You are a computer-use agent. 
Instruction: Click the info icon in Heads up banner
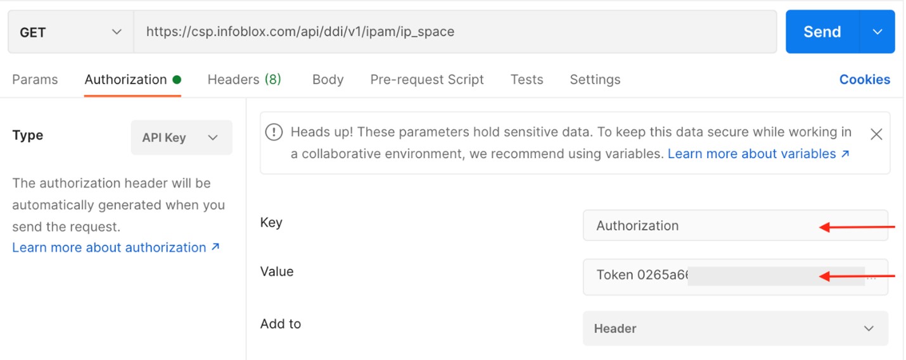pyautogui.click(x=274, y=132)
